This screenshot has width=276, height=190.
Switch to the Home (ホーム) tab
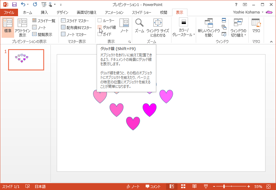[27, 13]
